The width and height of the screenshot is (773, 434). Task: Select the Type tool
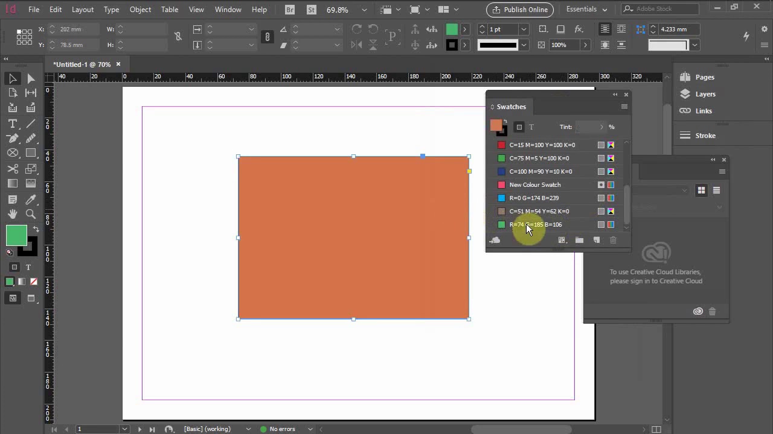pos(13,123)
